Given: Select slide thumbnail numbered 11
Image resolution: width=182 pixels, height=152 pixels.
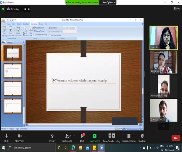Looking at the screenshot, I should click(13, 106).
